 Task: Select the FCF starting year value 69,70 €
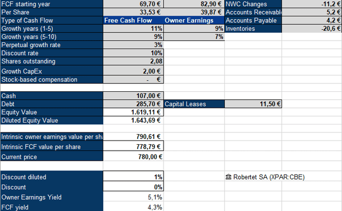pos(133,4)
